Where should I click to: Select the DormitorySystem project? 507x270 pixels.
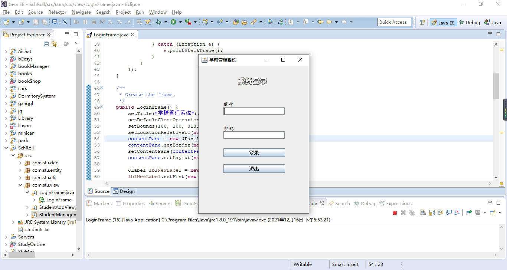tap(36, 96)
